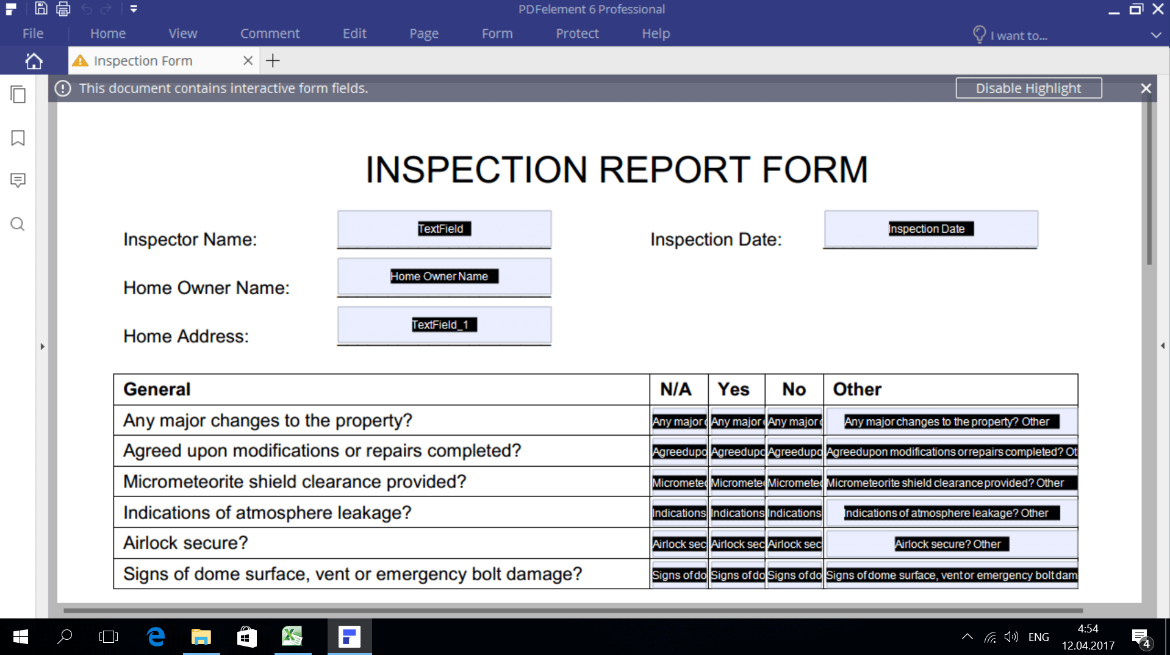
Task: Click the Disable Highlight button
Action: (1028, 88)
